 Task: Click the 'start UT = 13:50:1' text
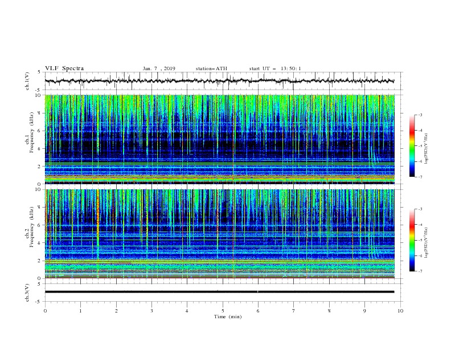coord(275,68)
